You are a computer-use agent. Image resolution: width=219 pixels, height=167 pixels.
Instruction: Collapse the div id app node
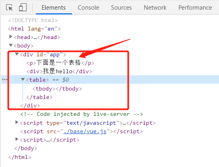pos(17,54)
